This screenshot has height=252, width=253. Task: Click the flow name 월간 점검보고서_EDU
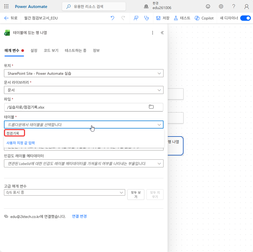point(41,18)
